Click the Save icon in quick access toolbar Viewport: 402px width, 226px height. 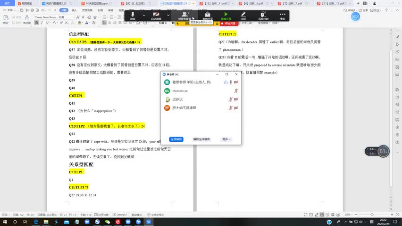coord(22,10)
